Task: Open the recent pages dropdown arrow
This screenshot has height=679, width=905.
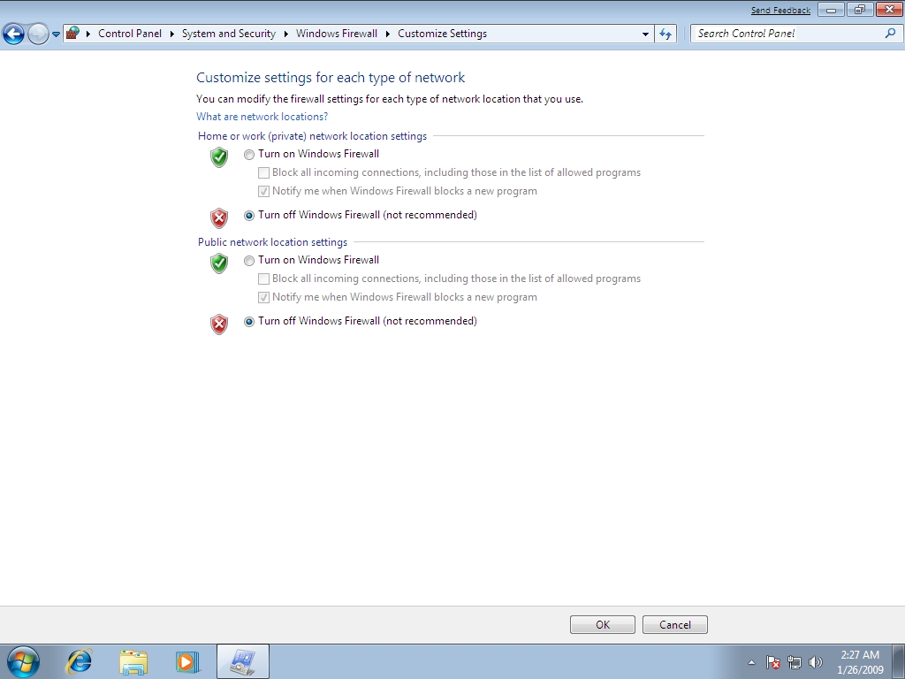Action: click(x=56, y=34)
